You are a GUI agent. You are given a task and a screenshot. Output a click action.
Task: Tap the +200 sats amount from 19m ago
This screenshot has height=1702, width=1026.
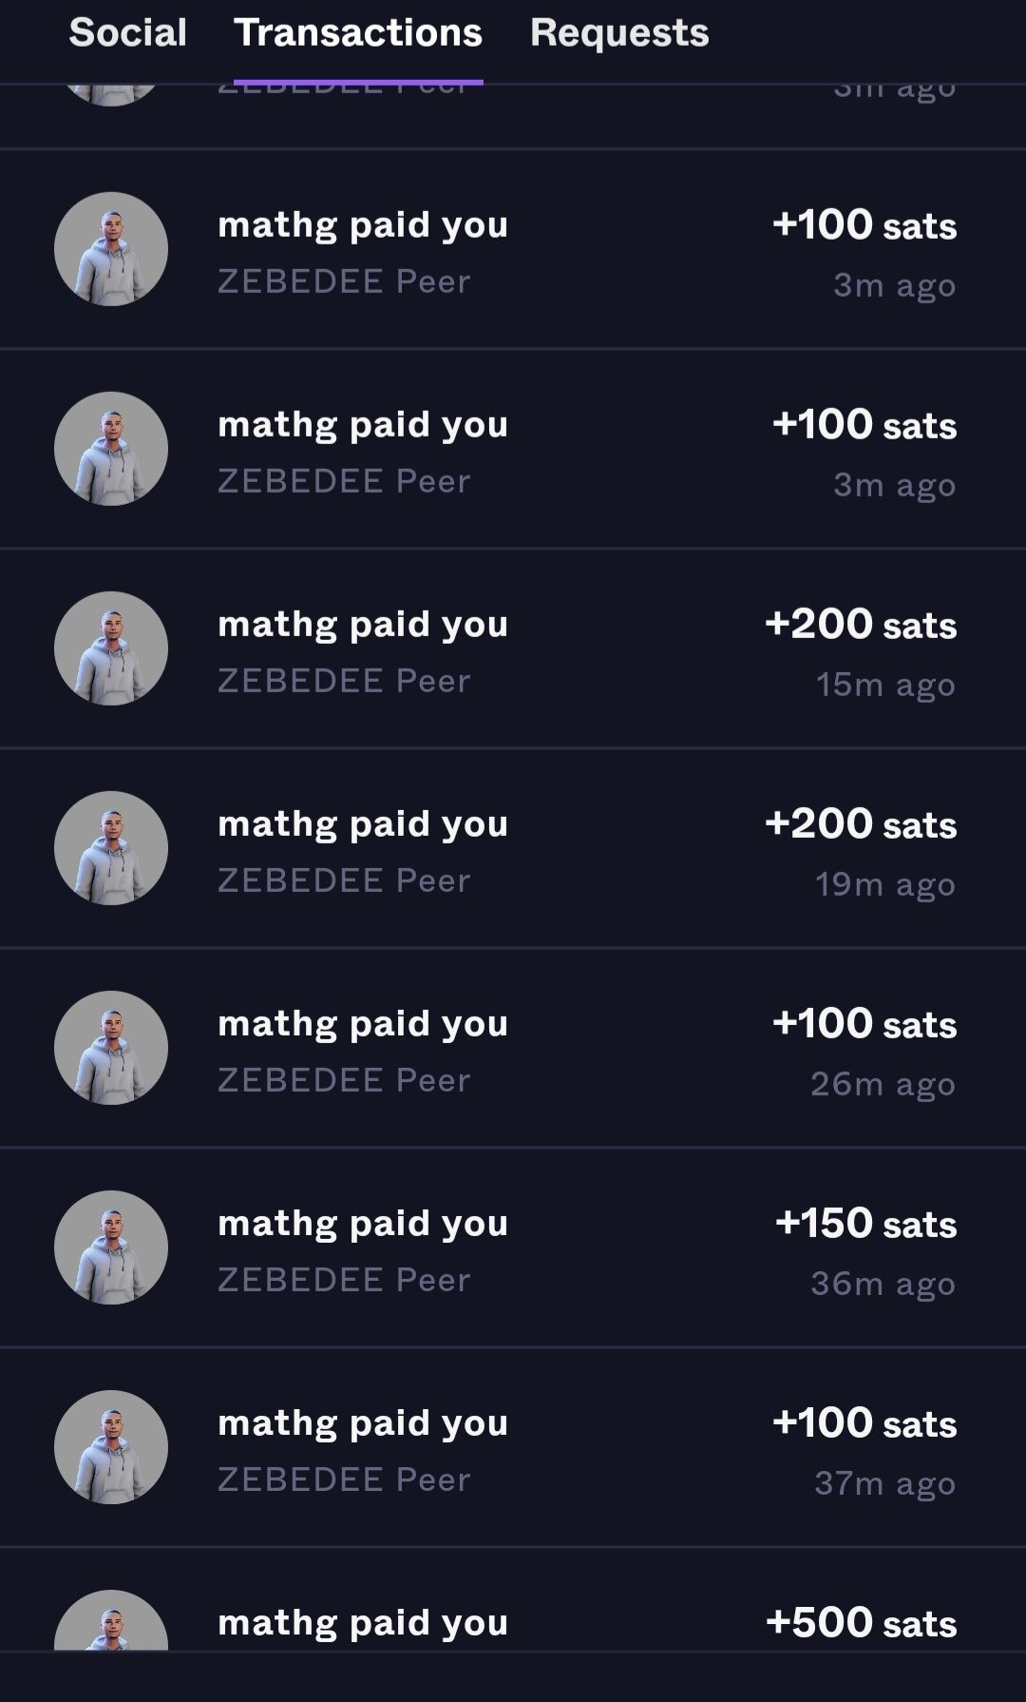tap(861, 823)
